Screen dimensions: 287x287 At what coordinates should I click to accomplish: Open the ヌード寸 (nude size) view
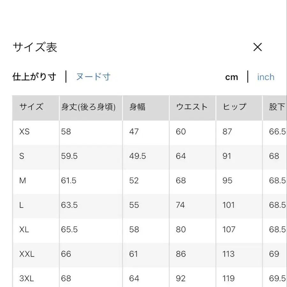tap(93, 77)
